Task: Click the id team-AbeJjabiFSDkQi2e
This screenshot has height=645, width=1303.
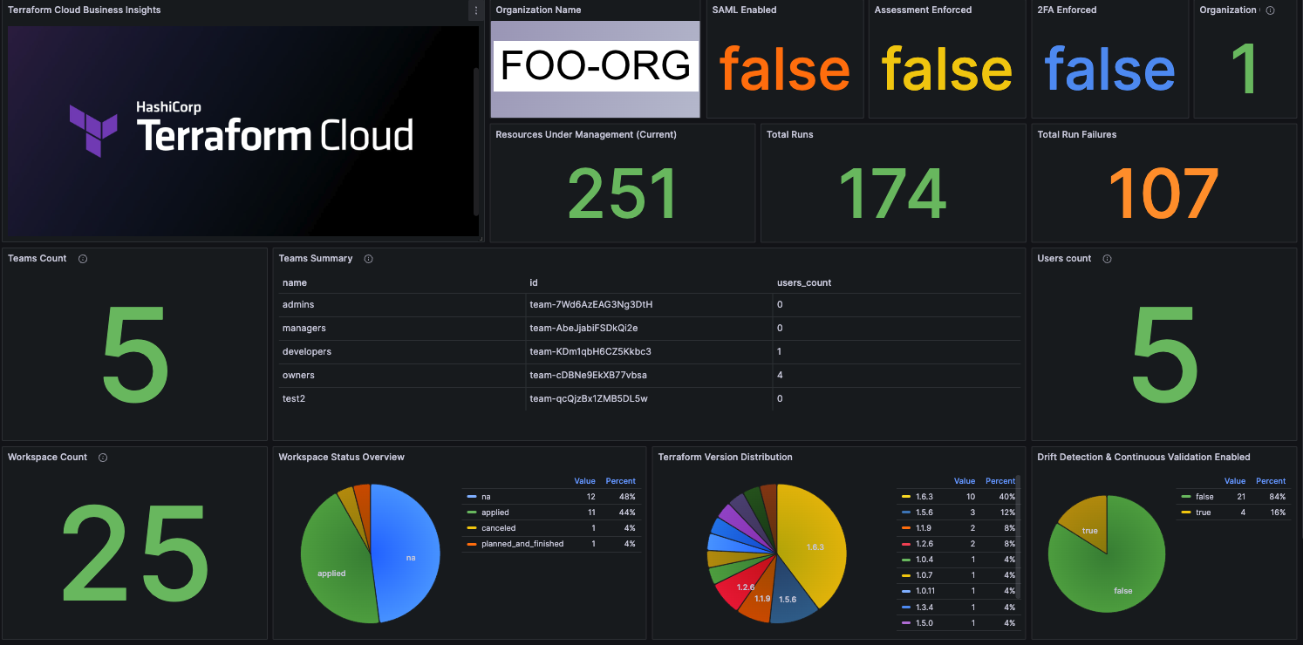Action: (583, 329)
